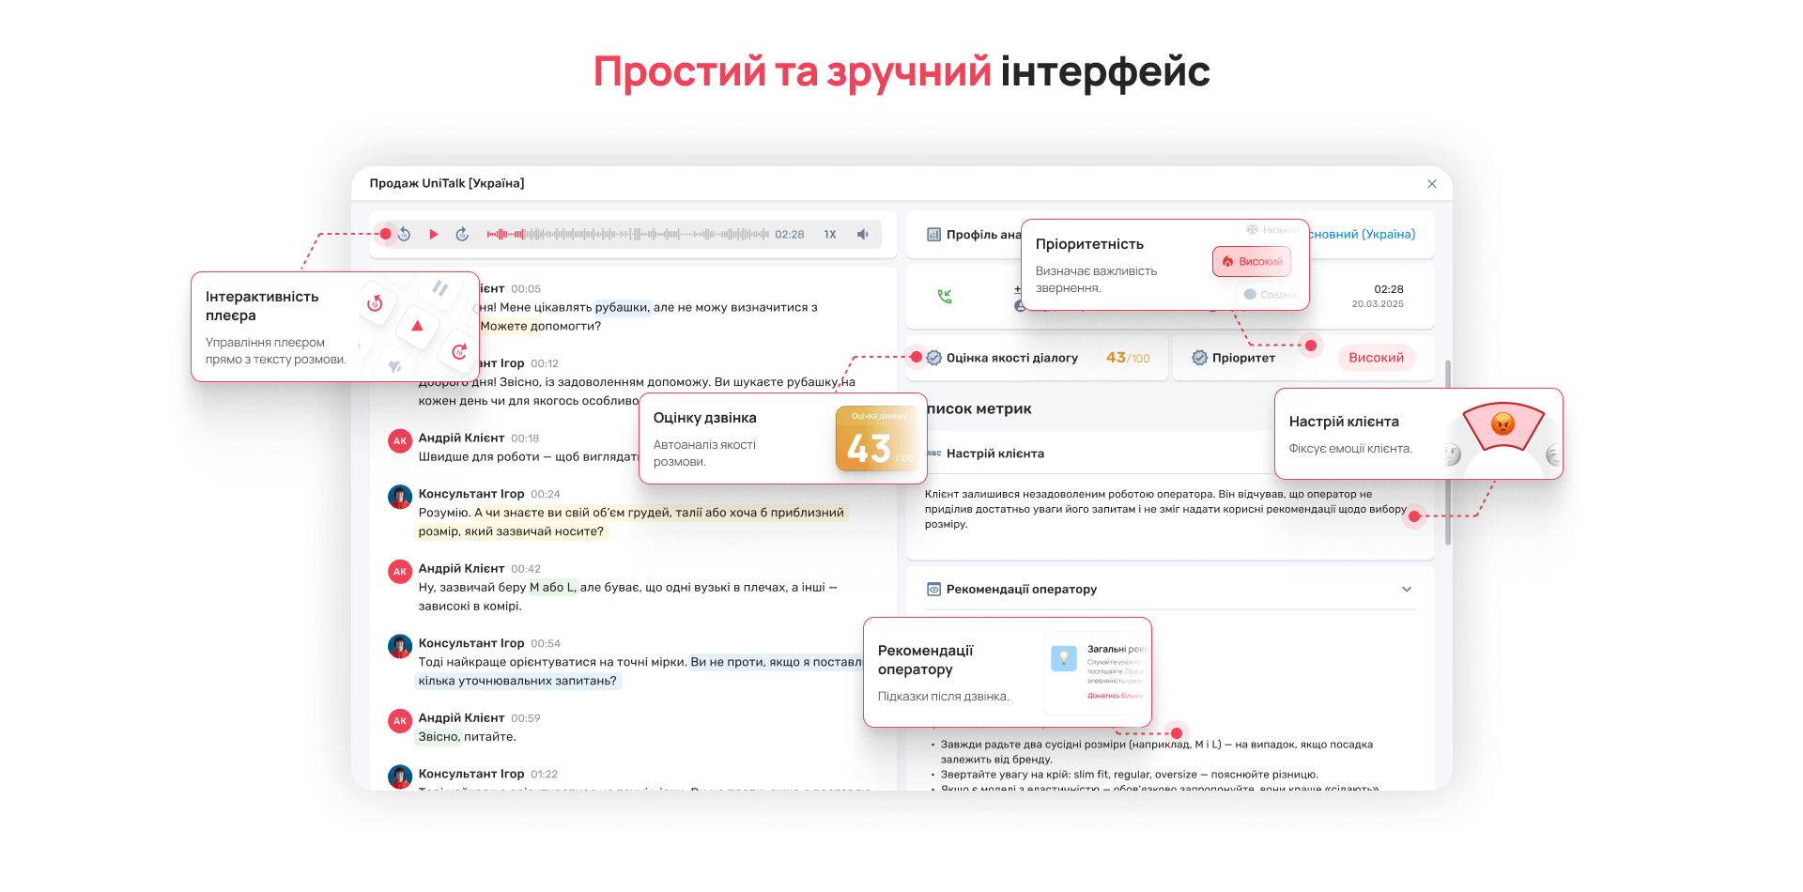Jump to Андрій Клієнт message at 00:42
The image size is (1803, 892).
click(525, 569)
